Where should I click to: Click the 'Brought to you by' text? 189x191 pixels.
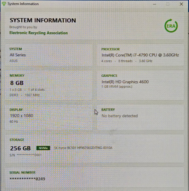[x=23, y=27]
